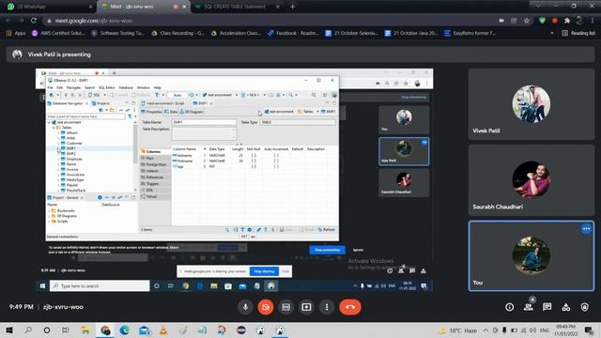Check Auto Increment for firstname column
Image resolution: width=601 pixels, height=338 pixels.
point(276,161)
